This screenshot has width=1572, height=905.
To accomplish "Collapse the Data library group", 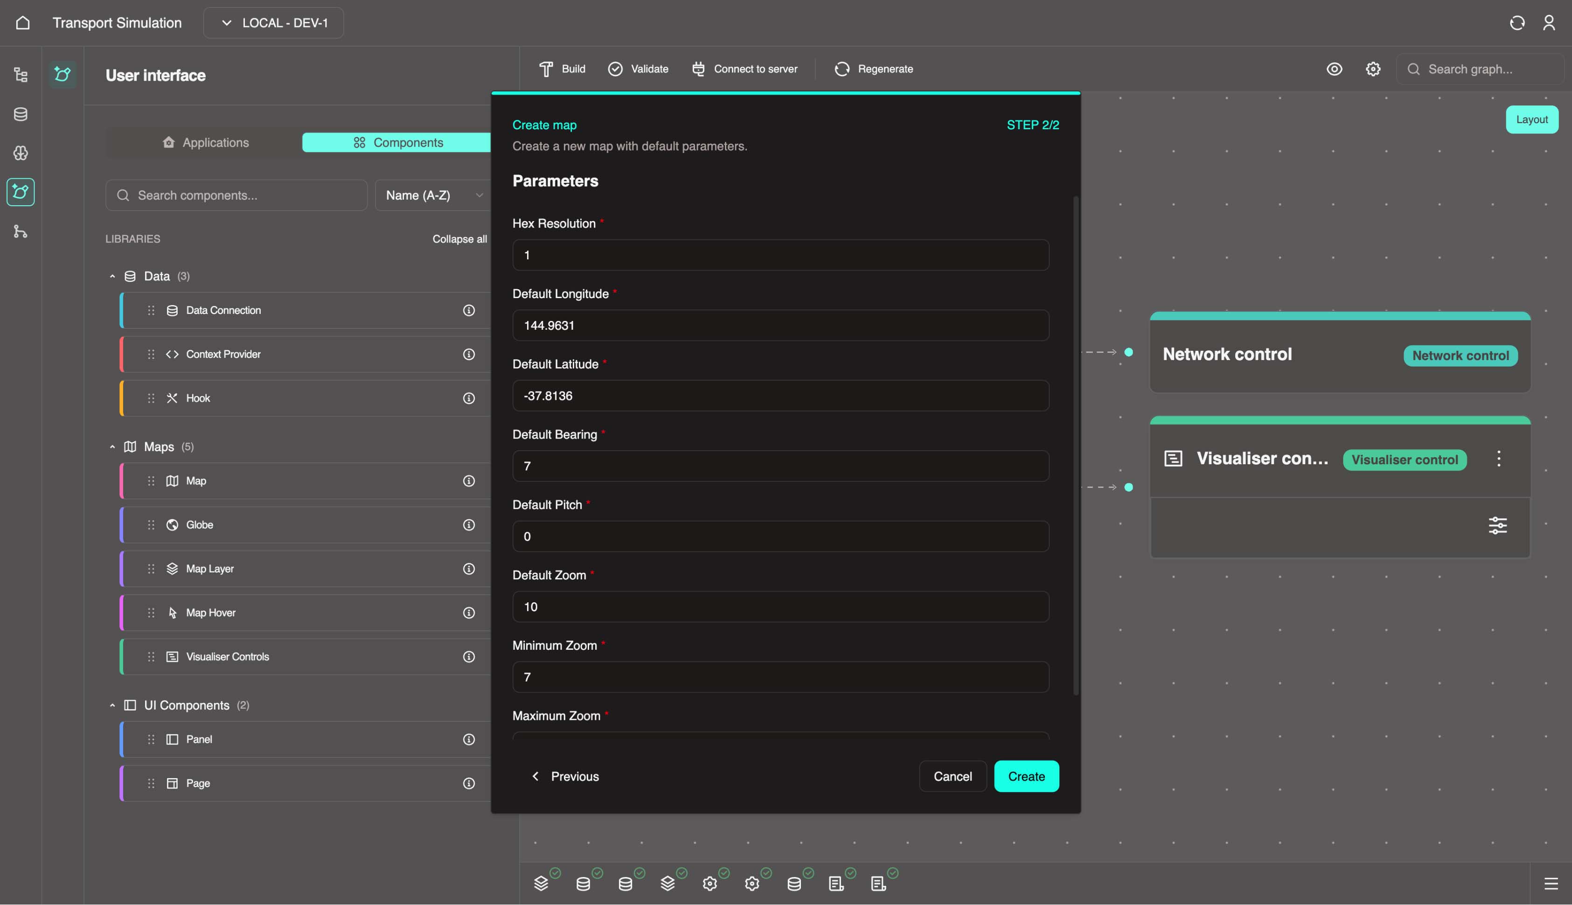I will pyautogui.click(x=112, y=276).
